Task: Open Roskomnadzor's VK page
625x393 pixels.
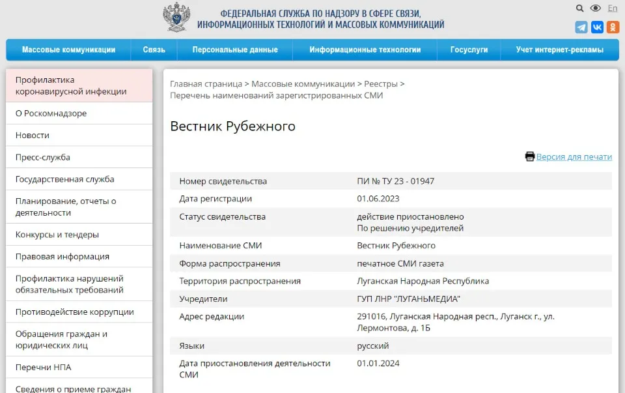Action: coord(598,27)
